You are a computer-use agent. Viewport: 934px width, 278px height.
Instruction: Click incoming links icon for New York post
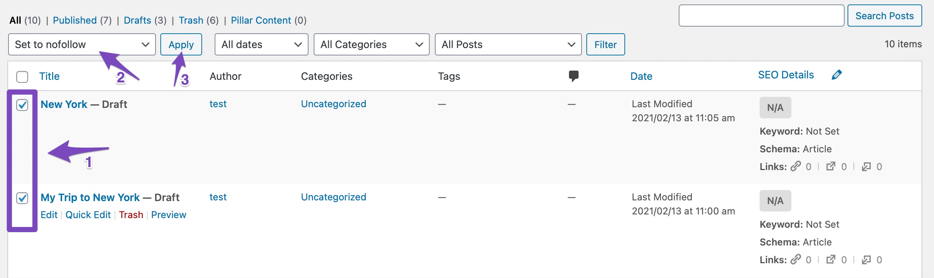[866, 167]
